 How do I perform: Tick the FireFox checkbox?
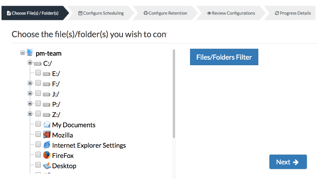[38, 154]
